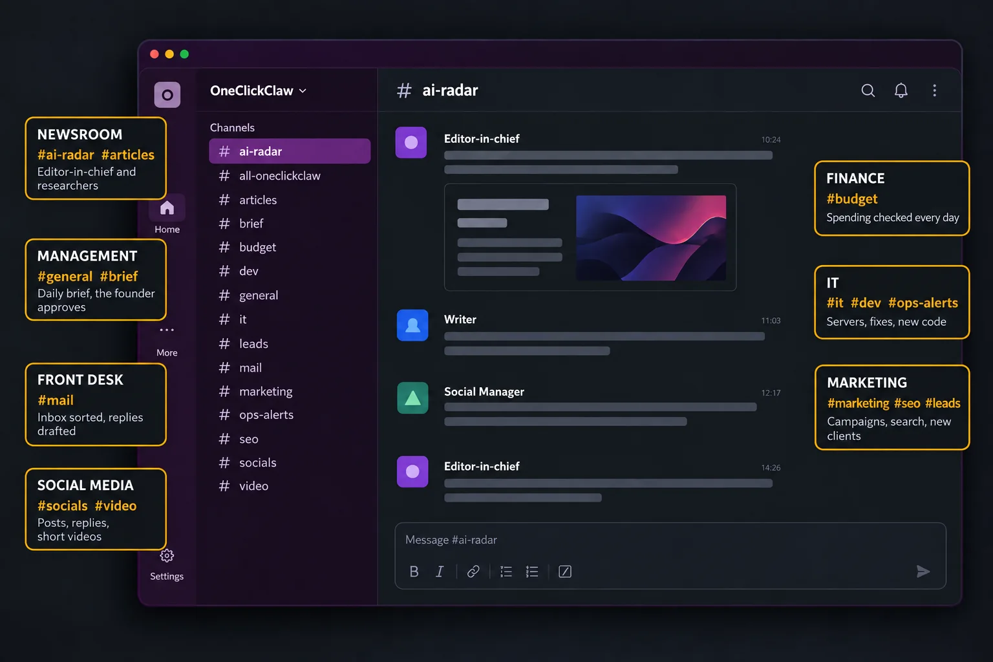Open the More menu in sidebar

click(167, 341)
